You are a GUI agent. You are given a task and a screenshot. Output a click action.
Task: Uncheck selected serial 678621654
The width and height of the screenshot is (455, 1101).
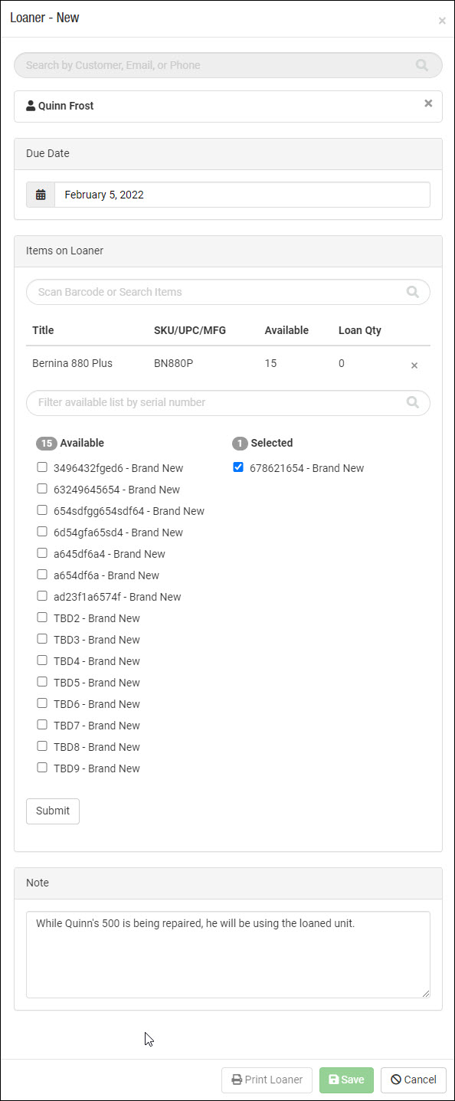point(238,467)
